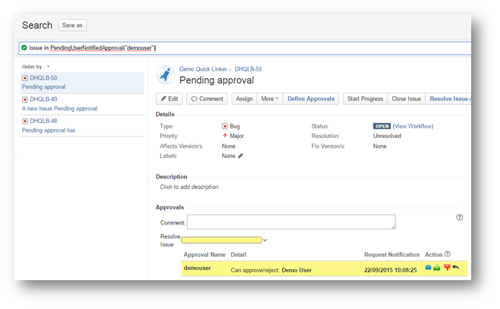This screenshot has height=309, width=500.
Task: Click 'Can approve/reject: Demo User' detail
Action: 271,270
